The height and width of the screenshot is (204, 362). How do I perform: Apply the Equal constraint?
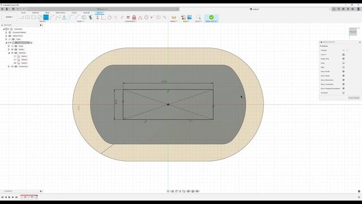point(128,18)
